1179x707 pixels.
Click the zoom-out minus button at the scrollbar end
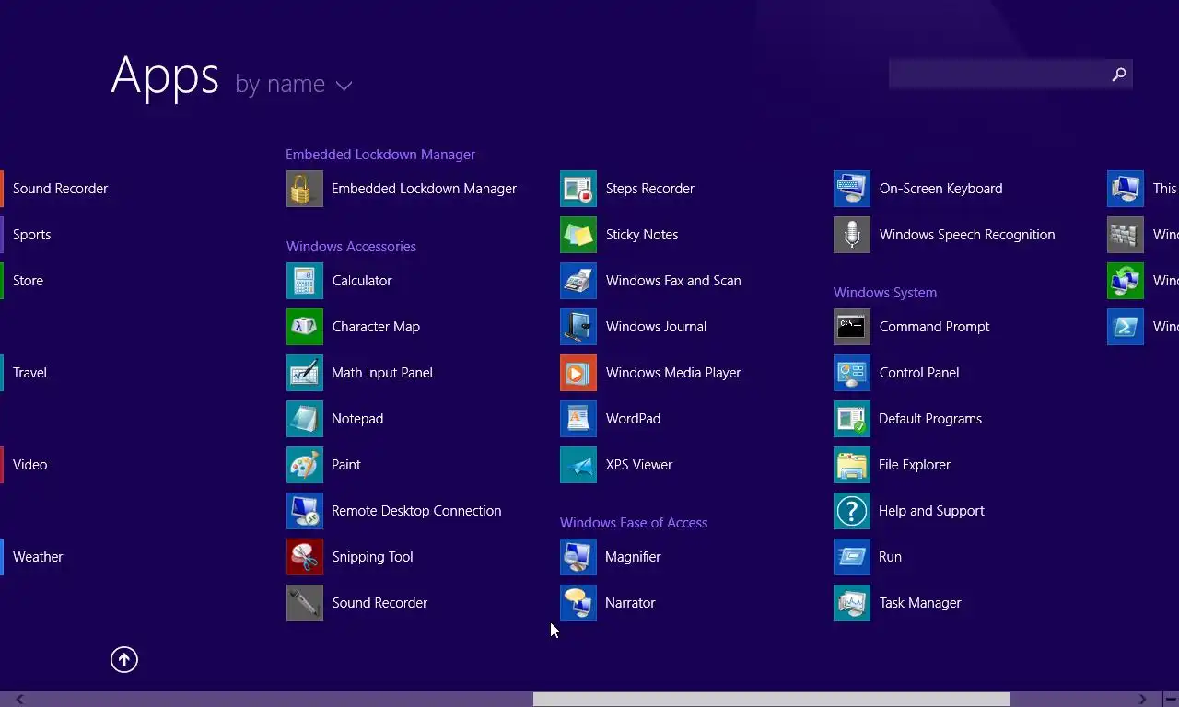(1170, 700)
